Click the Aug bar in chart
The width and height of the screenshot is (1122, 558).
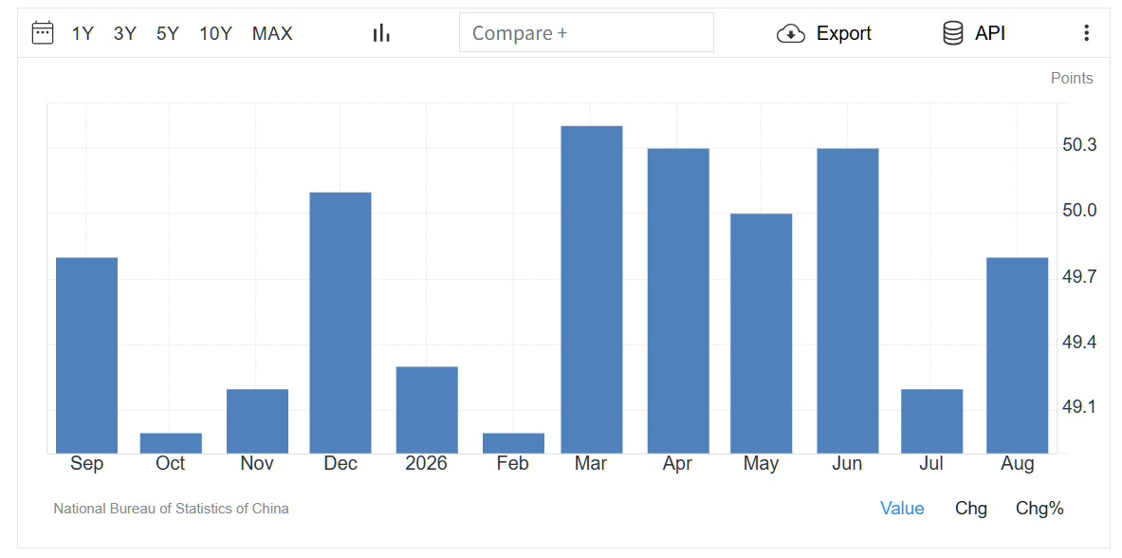1017,355
